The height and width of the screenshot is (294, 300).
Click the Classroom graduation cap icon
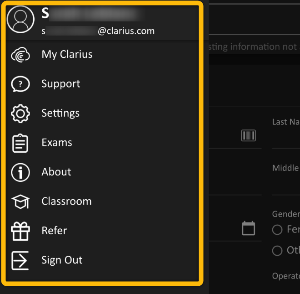click(x=20, y=201)
